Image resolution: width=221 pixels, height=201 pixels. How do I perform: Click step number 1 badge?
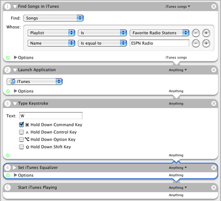[x=7, y=6]
